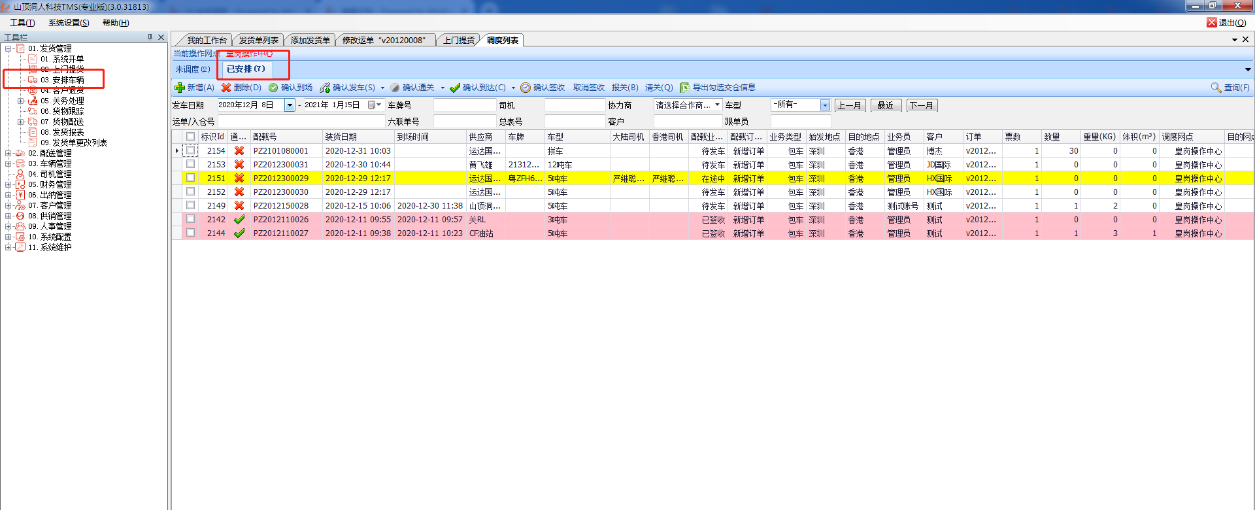
Task: Click the 车牌号 input field
Action: pos(464,105)
